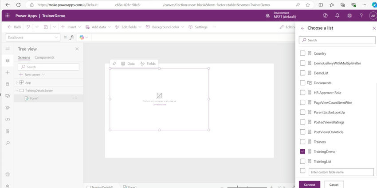Open the Data cylinder icon in sidebar
This screenshot has height=188, width=377.
[x=8, y=84]
